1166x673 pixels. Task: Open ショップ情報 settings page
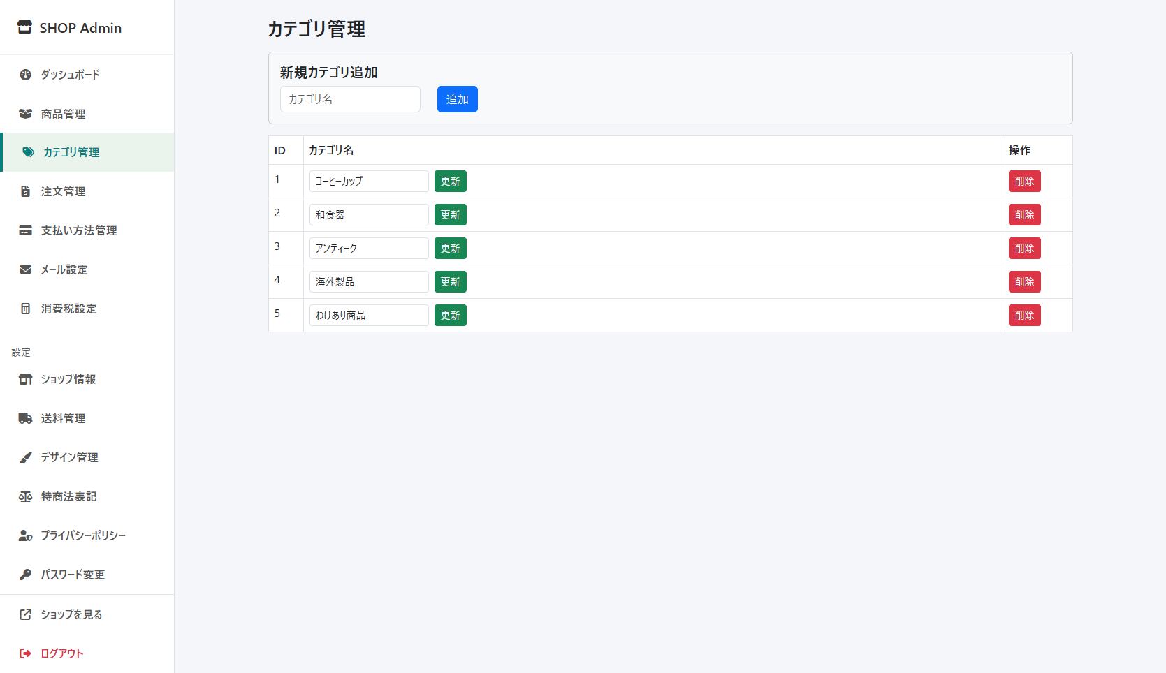coord(68,379)
